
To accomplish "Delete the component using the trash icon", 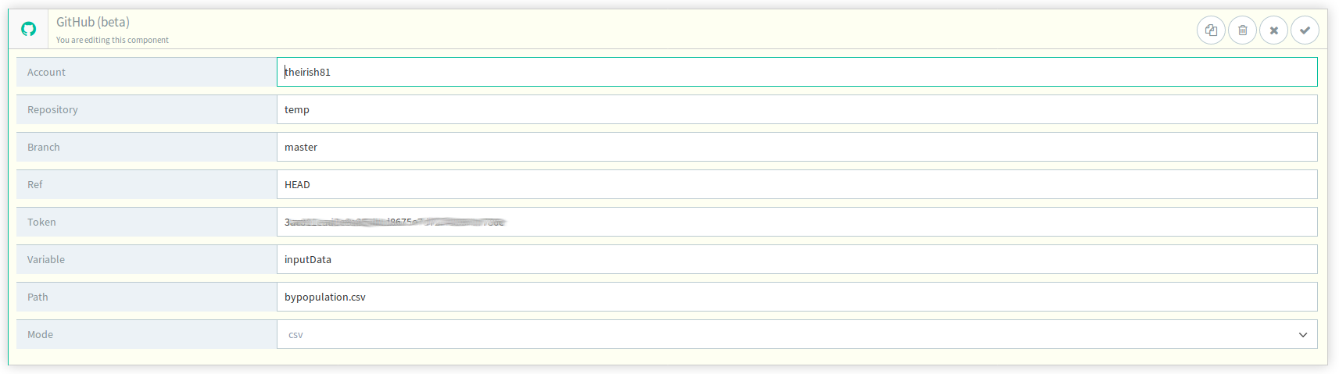I will click(x=1242, y=30).
